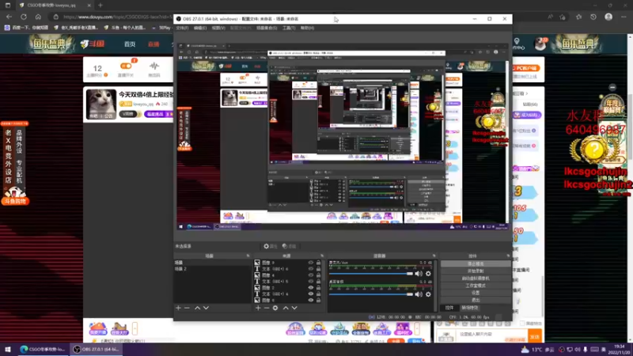
Task: Open a new Edge browser tab
Action: (x=100, y=6)
